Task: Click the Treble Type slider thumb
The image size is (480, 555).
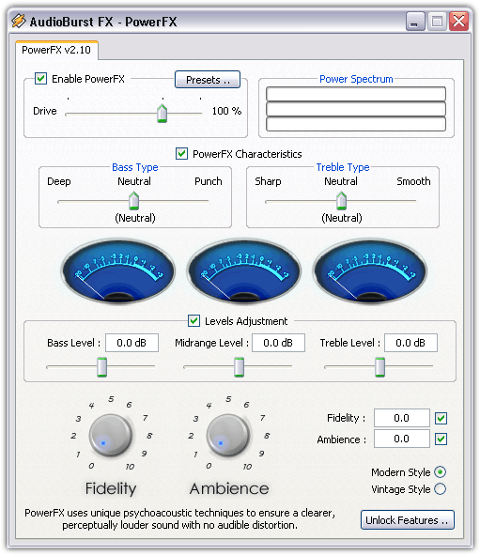Action: coord(341,201)
